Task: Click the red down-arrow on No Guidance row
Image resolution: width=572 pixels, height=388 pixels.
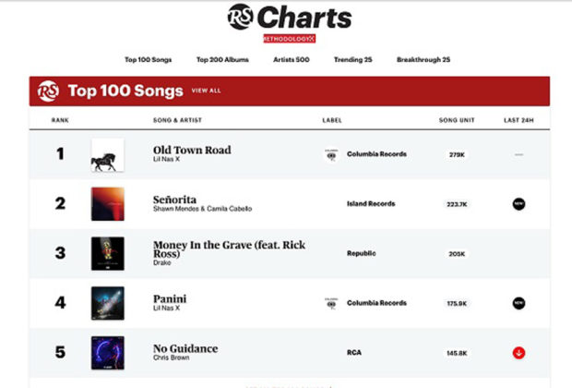Action: click(x=518, y=352)
